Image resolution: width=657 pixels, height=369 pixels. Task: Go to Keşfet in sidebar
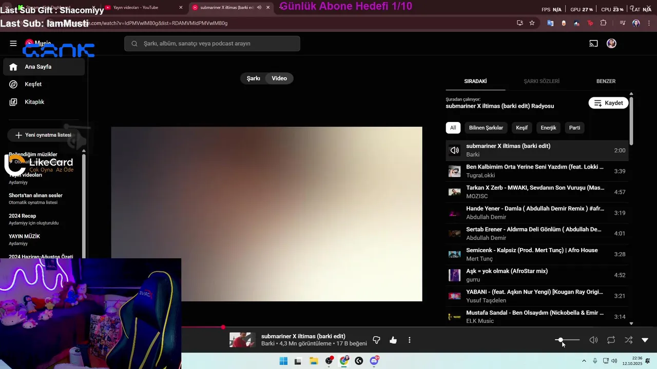(x=44, y=84)
